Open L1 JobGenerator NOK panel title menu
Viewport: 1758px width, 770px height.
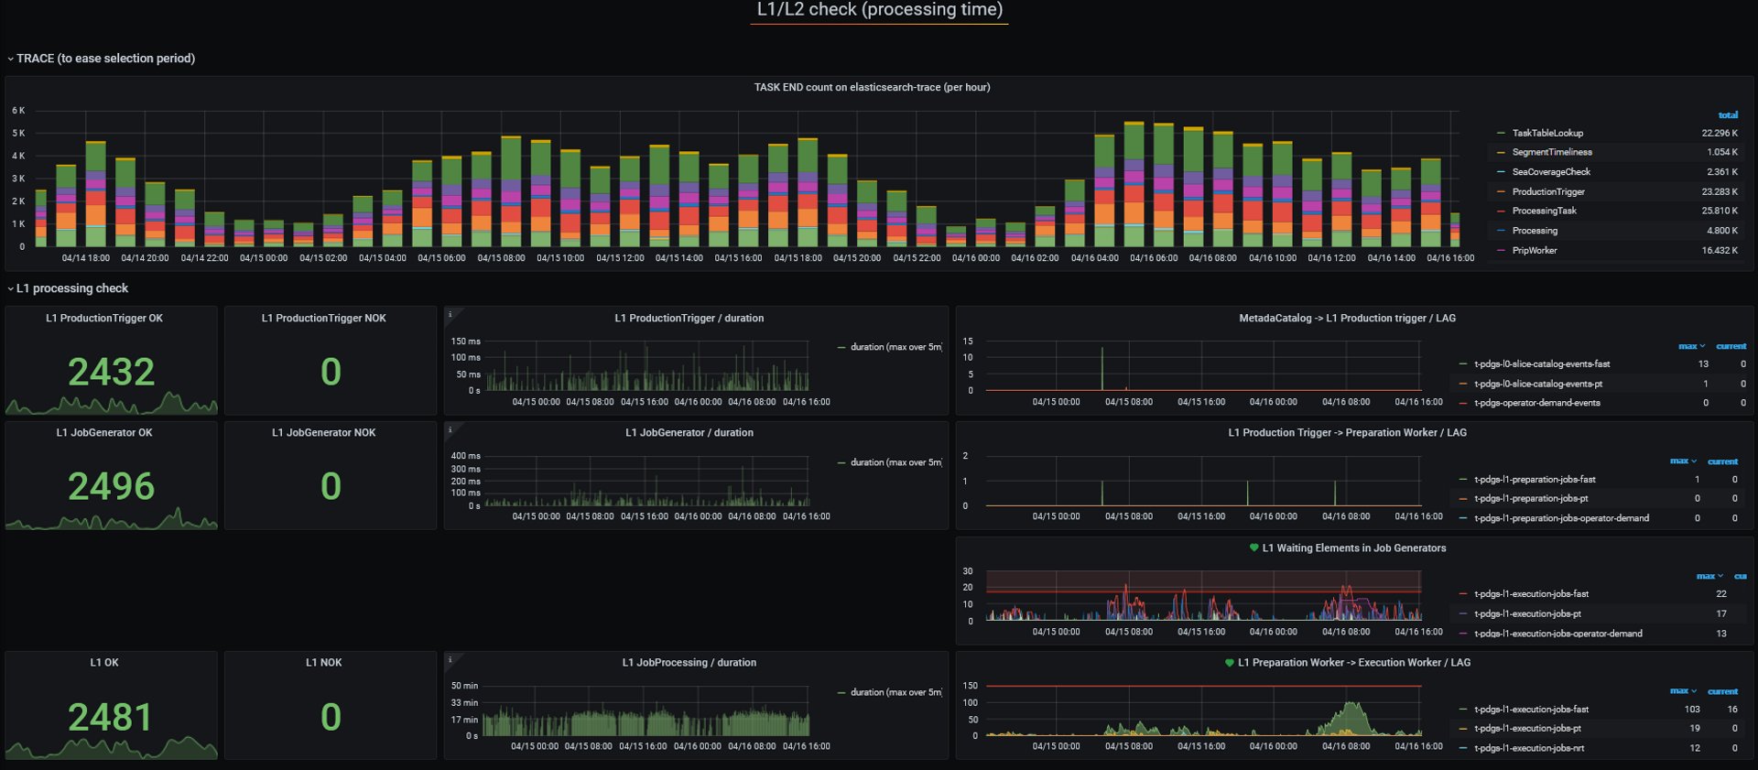click(x=323, y=433)
